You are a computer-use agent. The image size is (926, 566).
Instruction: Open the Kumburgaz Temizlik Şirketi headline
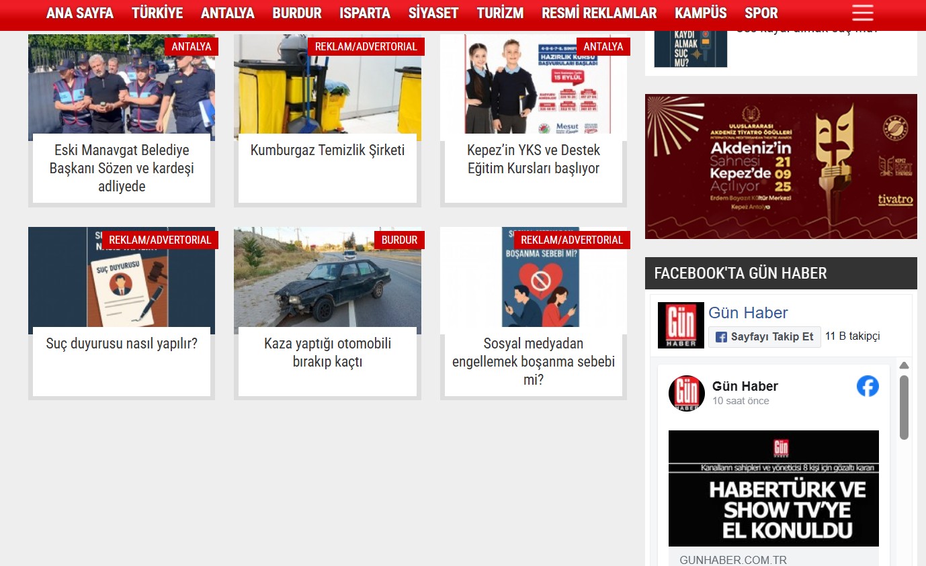point(327,150)
